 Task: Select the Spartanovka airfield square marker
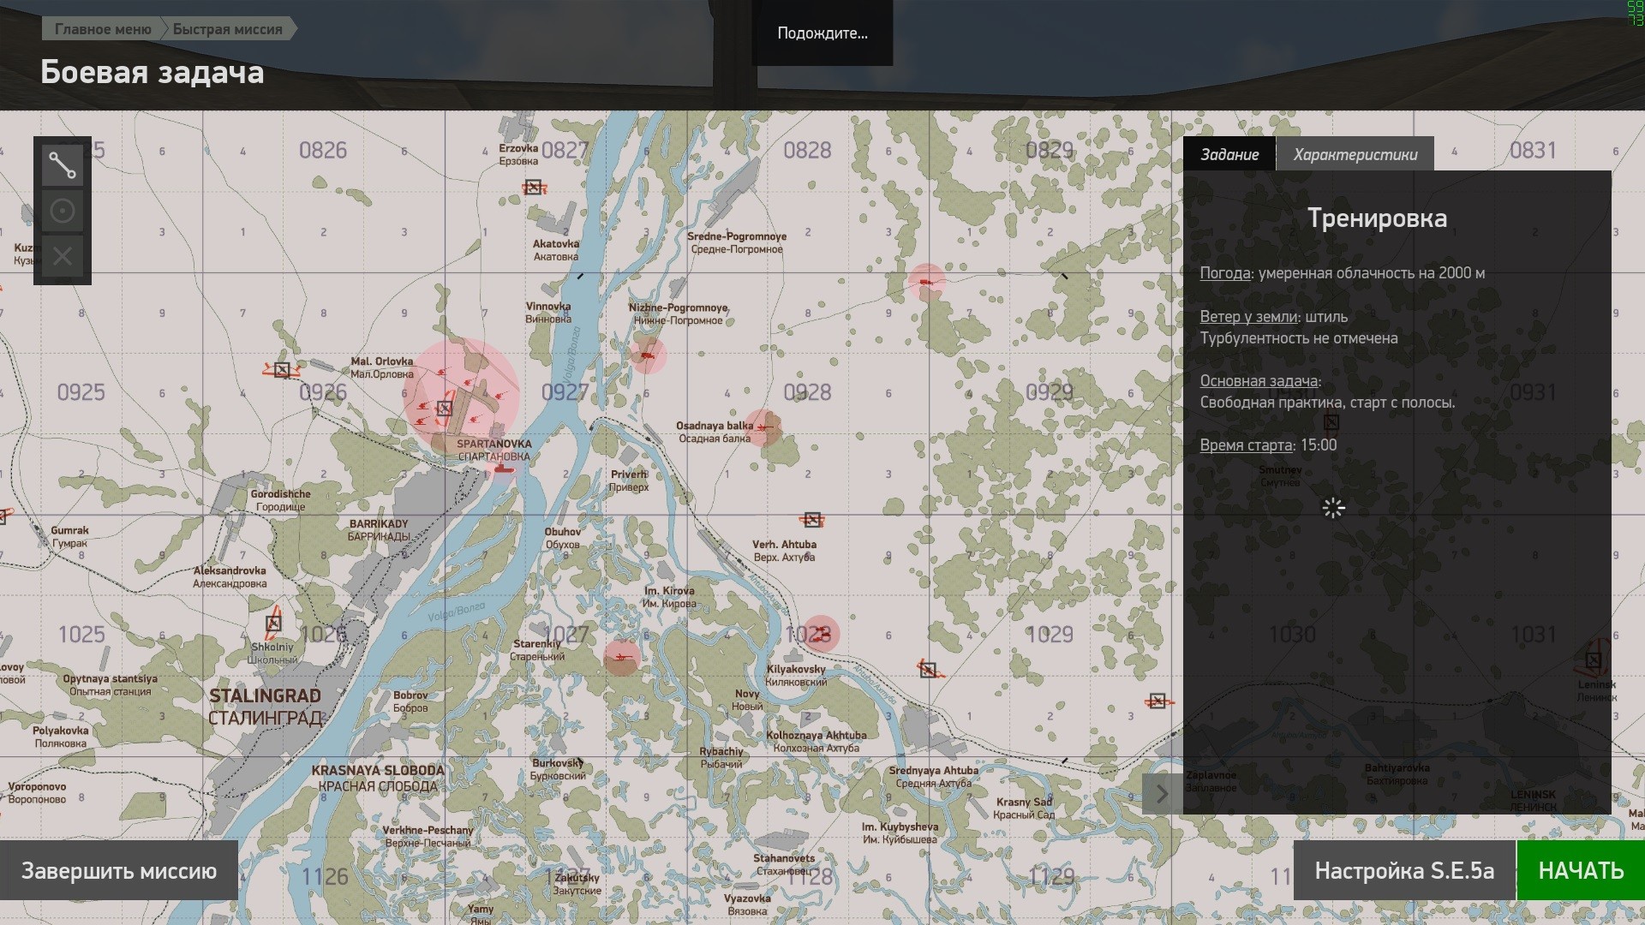click(x=444, y=409)
